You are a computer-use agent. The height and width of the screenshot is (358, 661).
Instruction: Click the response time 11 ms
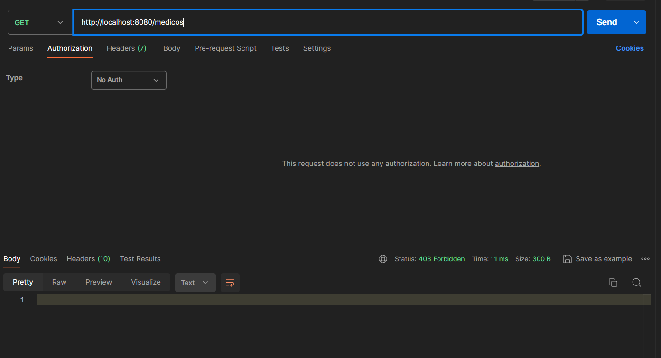click(500, 259)
